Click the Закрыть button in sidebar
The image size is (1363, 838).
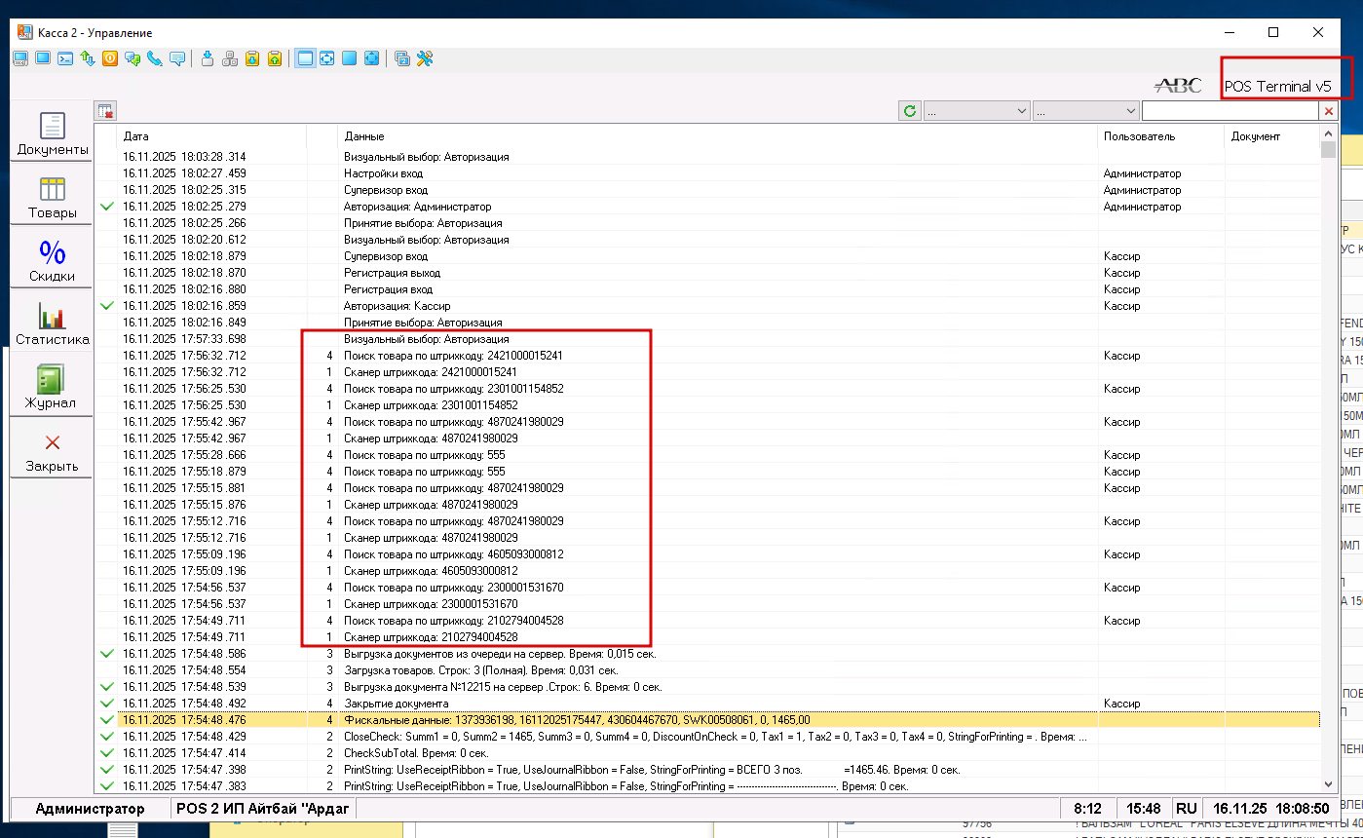[x=52, y=450]
